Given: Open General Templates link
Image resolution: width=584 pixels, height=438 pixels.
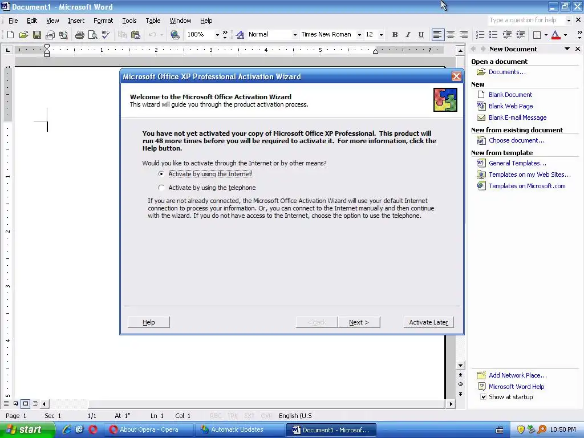Looking at the screenshot, I should coord(517,163).
